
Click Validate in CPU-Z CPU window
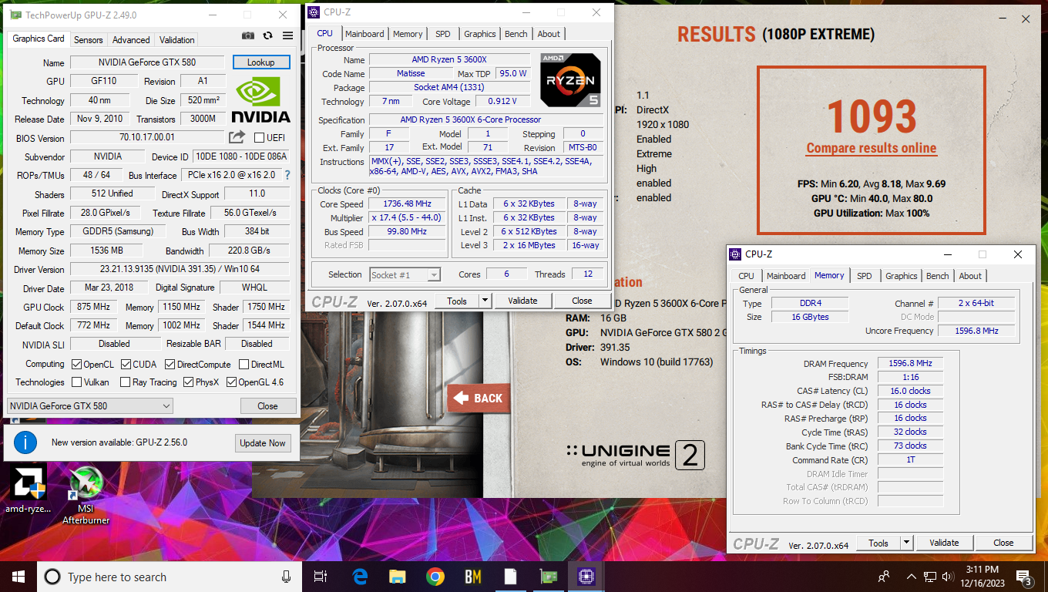pos(522,301)
